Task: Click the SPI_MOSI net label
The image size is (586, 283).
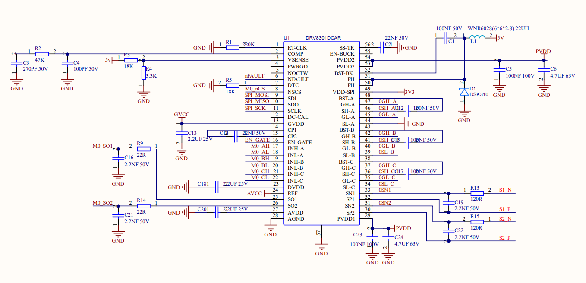Action: click(x=257, y=95)
